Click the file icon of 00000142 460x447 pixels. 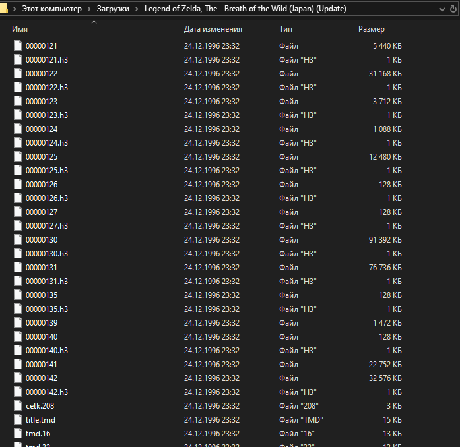tap(18, 378)
